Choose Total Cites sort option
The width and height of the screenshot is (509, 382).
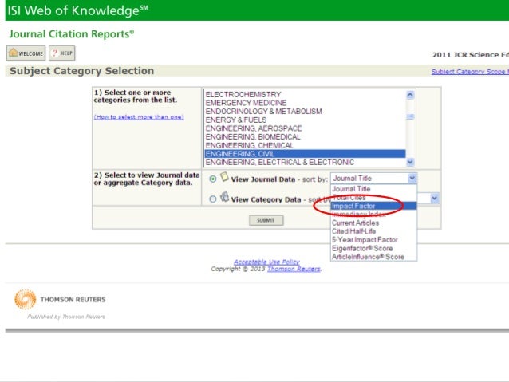pyautogui.click(x=373, y=197)
